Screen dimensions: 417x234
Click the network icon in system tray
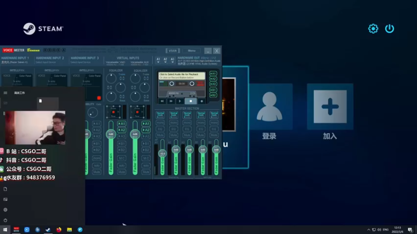374,230
